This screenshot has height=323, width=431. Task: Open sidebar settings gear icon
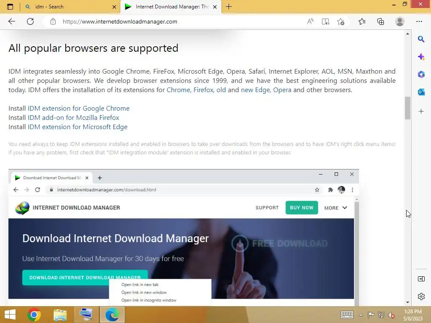[x=421, y=297]
